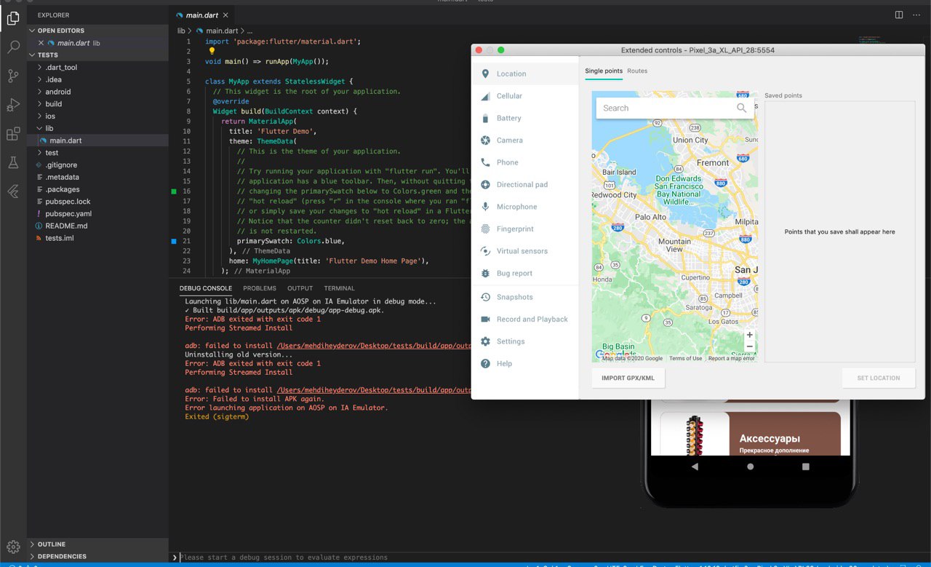Open pubspec.yaml in explorer

click(x=98, y=214)
